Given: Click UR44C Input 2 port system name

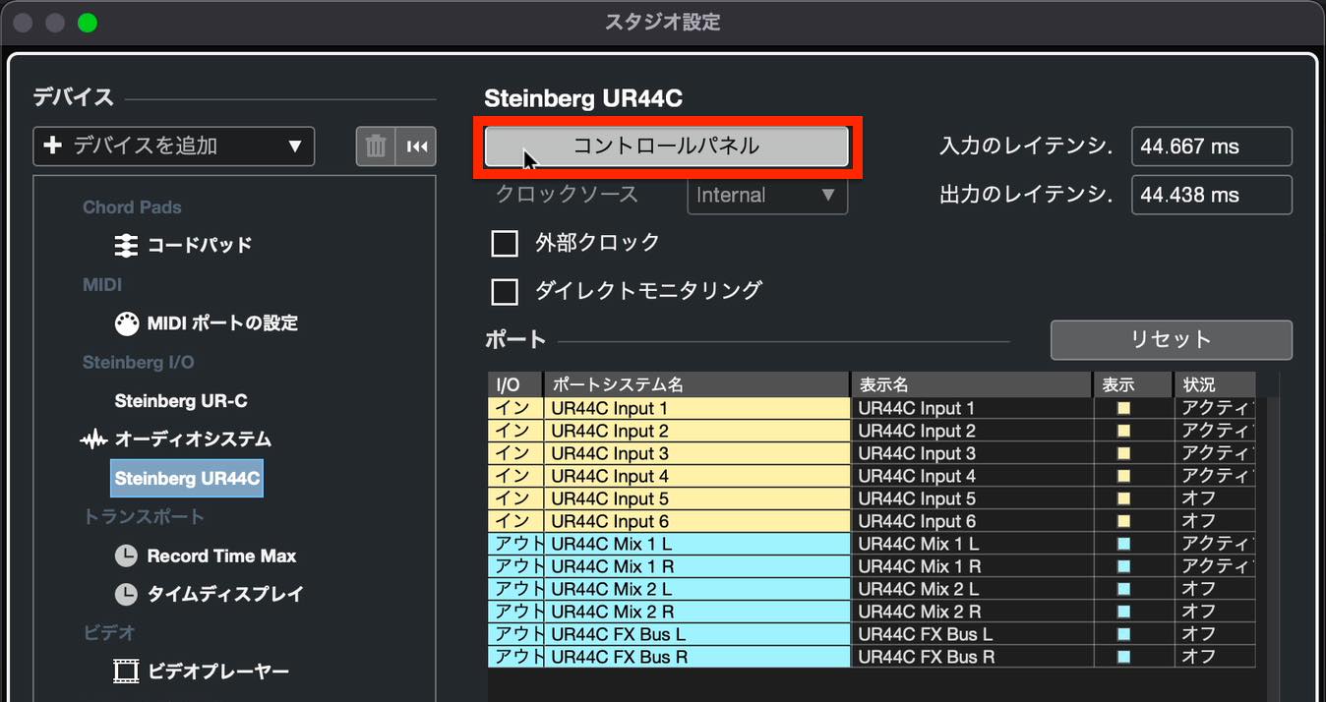Looking at the screenshot, I should tap(696, 431).
